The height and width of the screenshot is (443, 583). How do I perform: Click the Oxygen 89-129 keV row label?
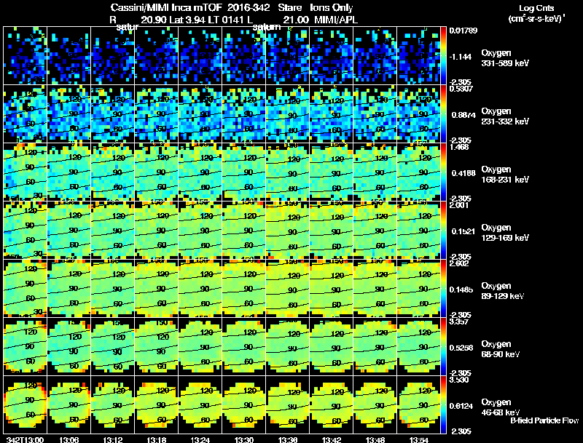[x=502, y=290]
